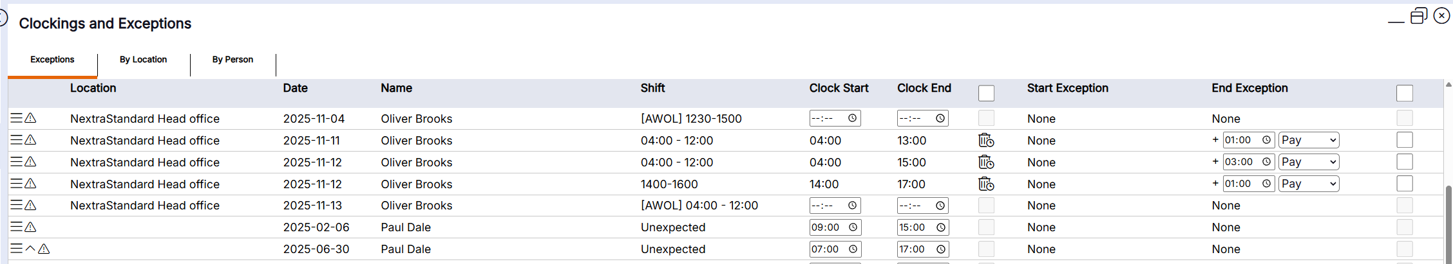The height and width of the screenshot is (264, 1453).
Task: Check the right-side box for the 1400-1600 shift row
Action: coord(1405,184)
